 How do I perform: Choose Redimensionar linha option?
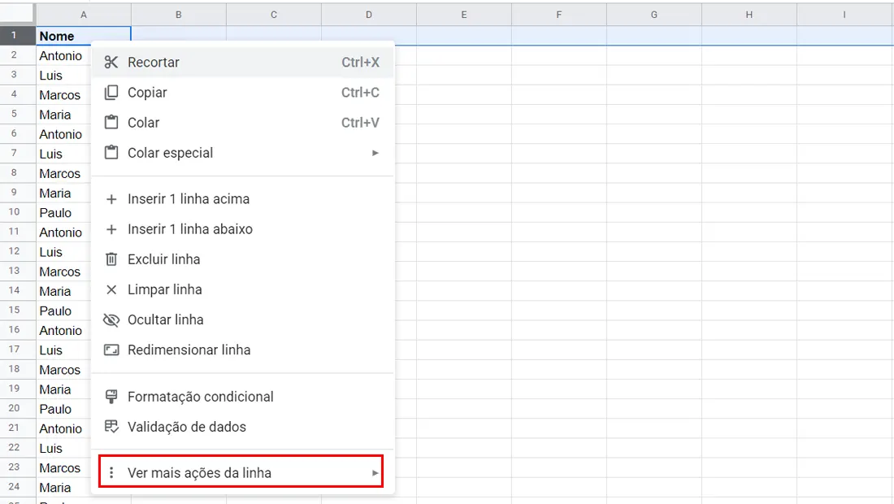pos(242,350)
